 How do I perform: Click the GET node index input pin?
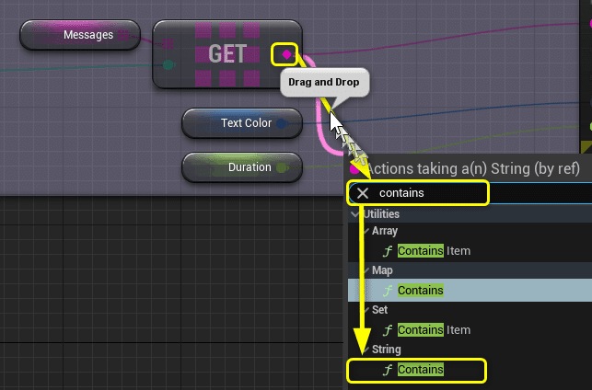point(168,65)
